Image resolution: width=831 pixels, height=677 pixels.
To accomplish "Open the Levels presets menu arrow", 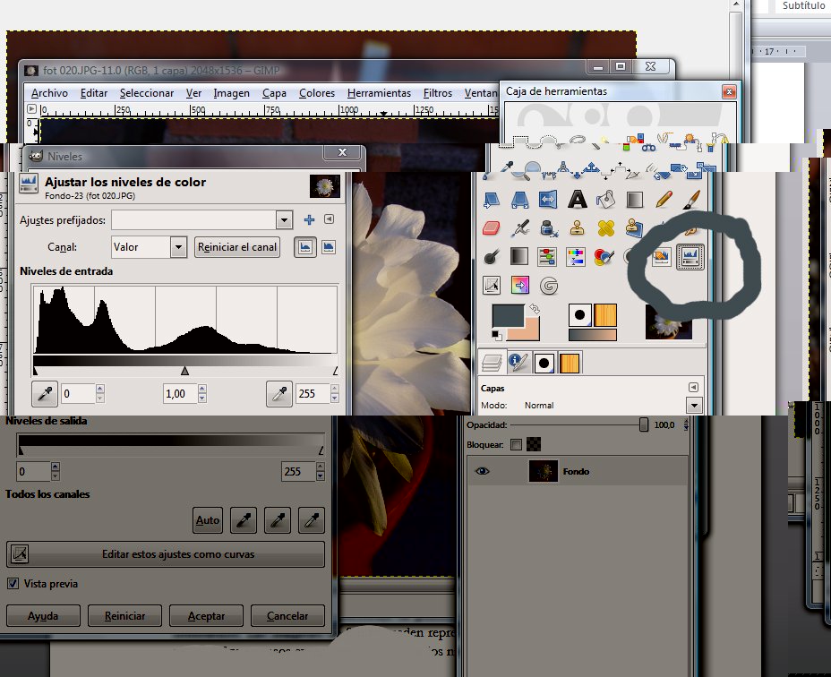I will click(x=330, y=219).
